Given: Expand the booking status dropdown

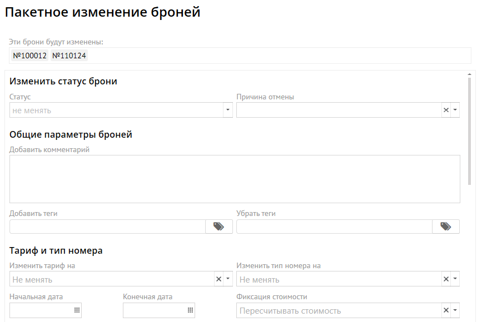Looking at the screenshot, I should point(228,110).
